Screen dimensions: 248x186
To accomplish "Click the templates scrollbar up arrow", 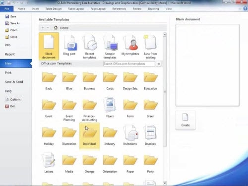I will click(165, 35).
